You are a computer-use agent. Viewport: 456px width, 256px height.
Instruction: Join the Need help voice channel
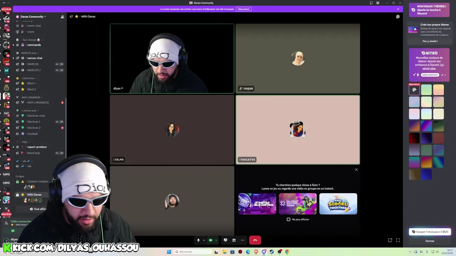coord(33,153)
